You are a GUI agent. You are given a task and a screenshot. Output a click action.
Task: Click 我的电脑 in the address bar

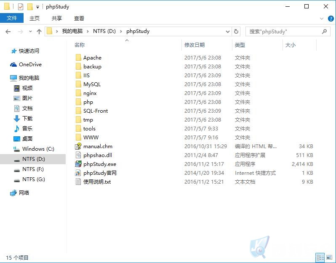[72, 31]
